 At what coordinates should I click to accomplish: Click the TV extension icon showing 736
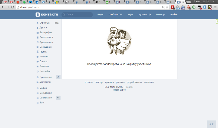(x=183, y=7)
